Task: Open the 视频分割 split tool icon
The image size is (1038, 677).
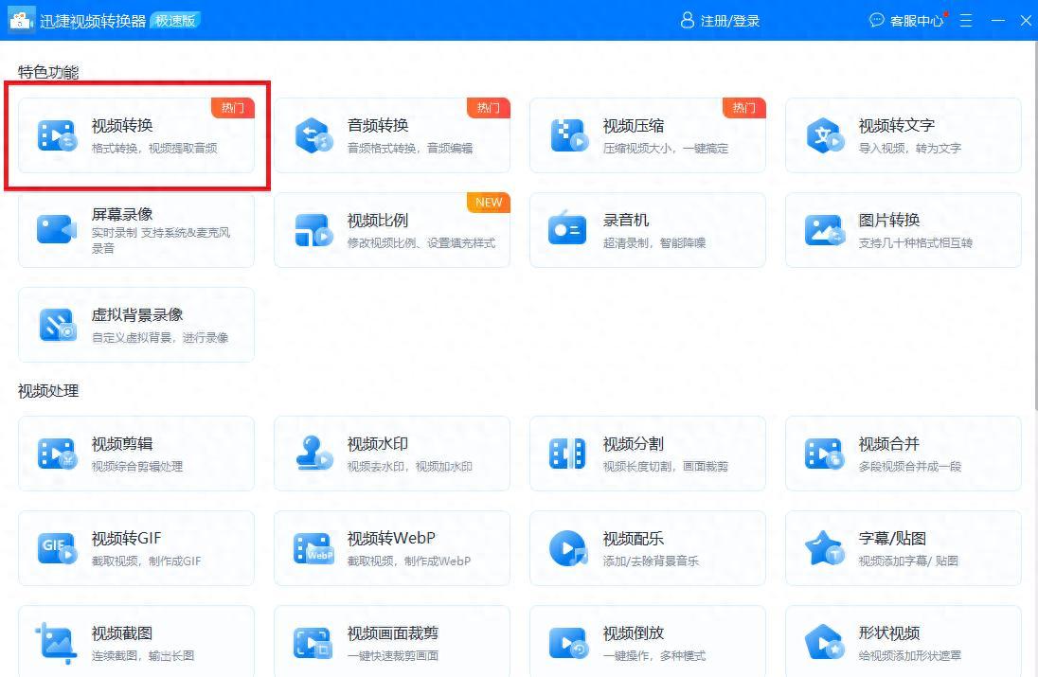Action: point(567,454)
